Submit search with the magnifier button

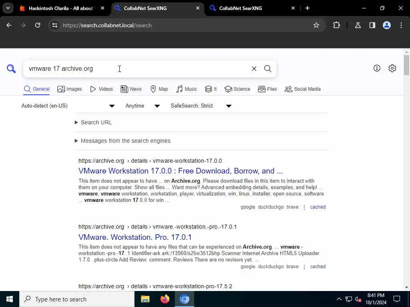(267, 69)
